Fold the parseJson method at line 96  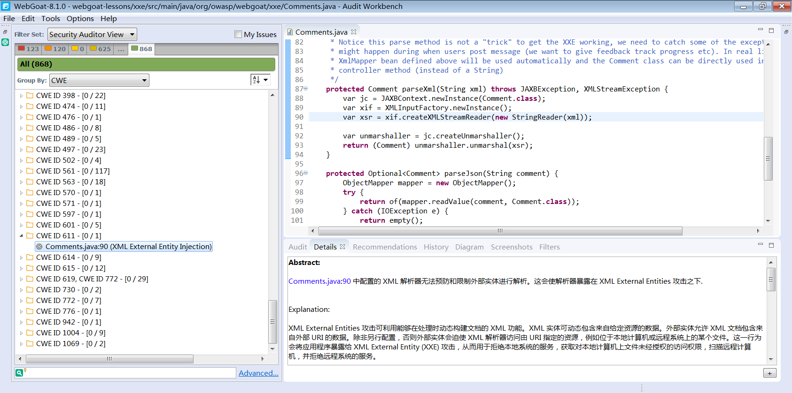click(x=306, y=173)
